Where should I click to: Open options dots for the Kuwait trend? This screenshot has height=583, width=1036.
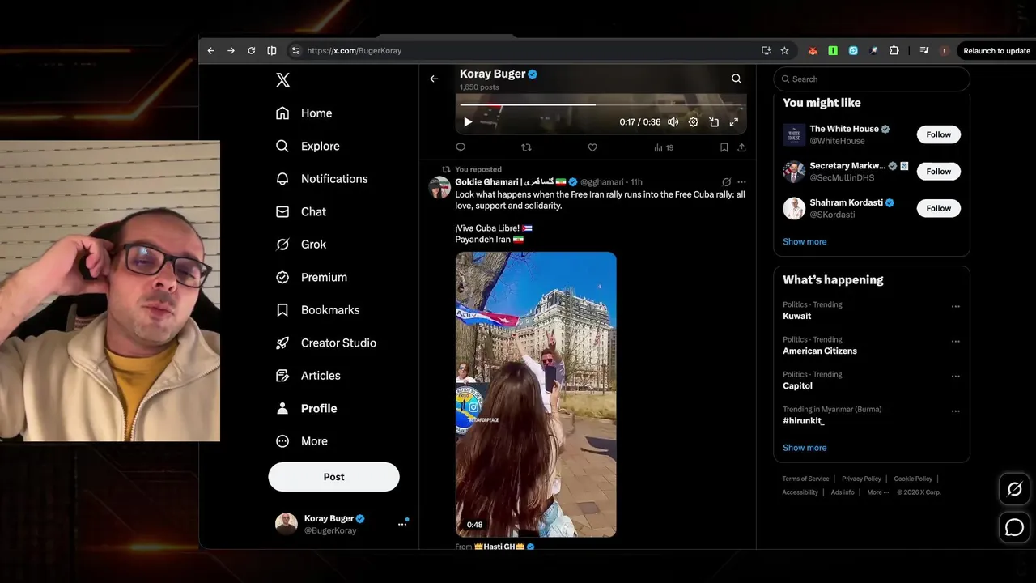pos(956,307)
